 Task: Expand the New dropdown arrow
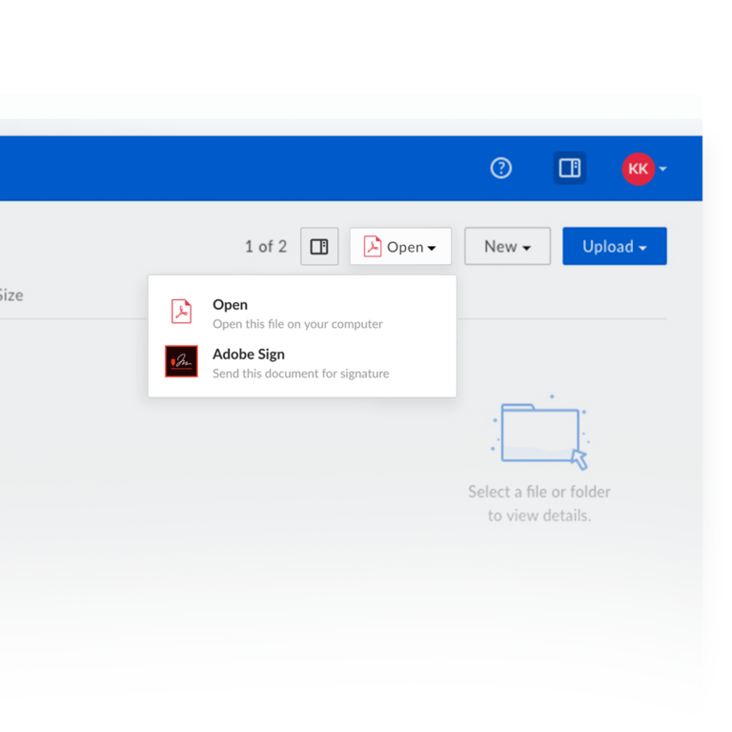click(527, 249)
